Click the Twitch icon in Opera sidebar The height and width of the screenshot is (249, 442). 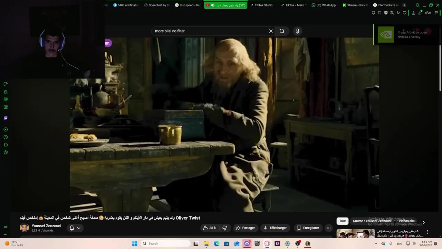(6, 118)
